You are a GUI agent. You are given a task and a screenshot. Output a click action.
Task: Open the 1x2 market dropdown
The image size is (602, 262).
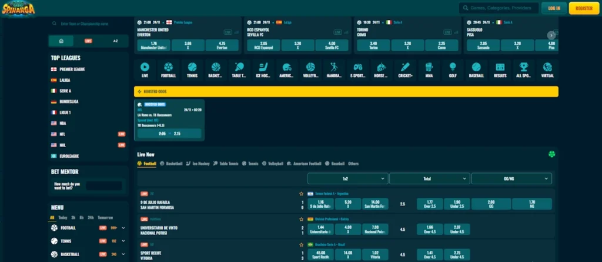pyautogui.click(x=348, y=178)
